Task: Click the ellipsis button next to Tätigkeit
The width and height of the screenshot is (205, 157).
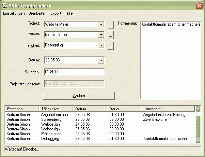Action: pyautogui.click(x=110, y=45)
